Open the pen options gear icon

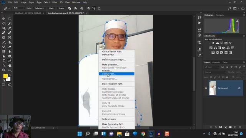[88, 8]
